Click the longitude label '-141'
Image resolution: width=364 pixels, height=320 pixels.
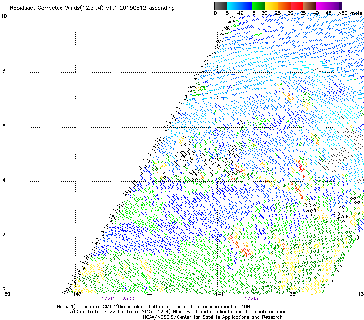(x=218, y=294)
